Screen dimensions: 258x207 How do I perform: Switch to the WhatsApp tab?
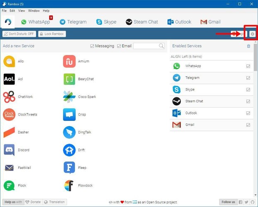pyautogui.click(x=36, y=22)
